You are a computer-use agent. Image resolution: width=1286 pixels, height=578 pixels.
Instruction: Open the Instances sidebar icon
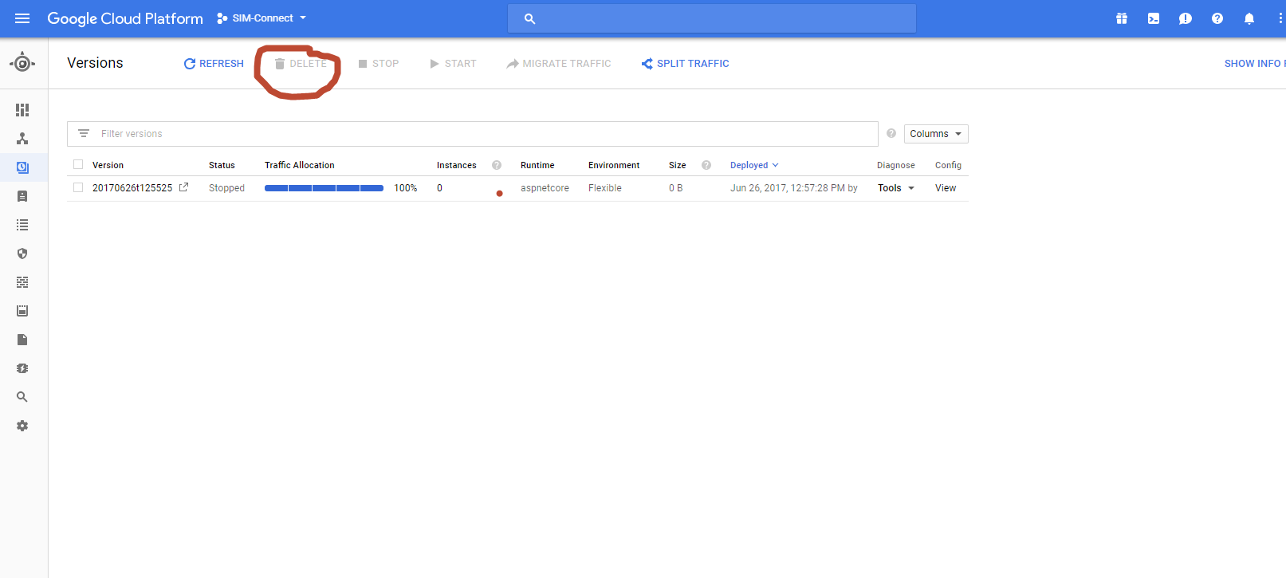point(22,196)
